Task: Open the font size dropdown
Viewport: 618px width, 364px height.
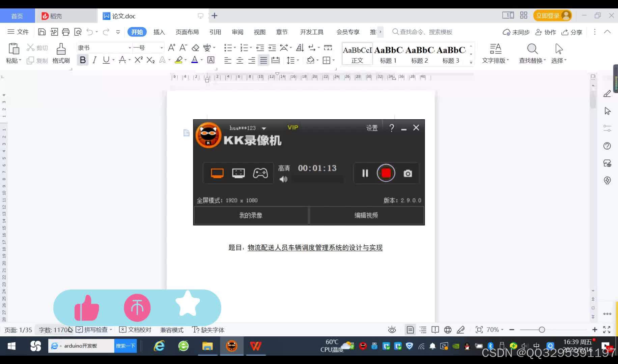Action: [162, 48]
